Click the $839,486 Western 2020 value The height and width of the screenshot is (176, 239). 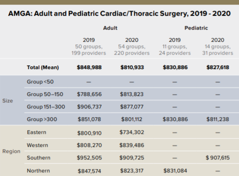[132, 145]
